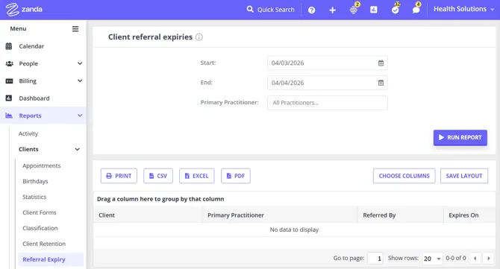Open the Primary Practitioner selector
Viewport: 500px width, 269px height.
point(328,103)
